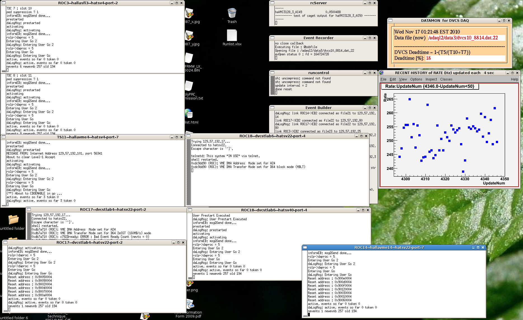The height and width of the screenshot is (320, 523).
Task: Open Edit menu in rate history window
Action: click(393, 79)
